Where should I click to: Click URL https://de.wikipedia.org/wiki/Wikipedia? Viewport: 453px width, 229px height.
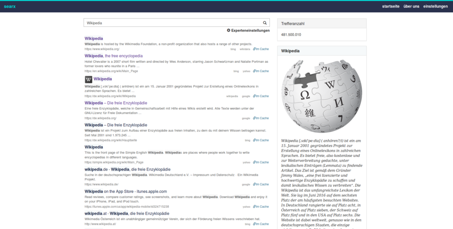(110, 96)
